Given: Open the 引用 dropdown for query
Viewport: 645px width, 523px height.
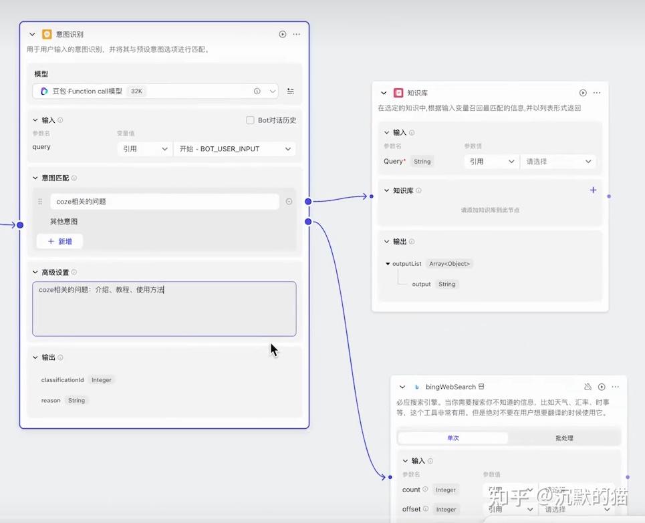Looking at the screenshot, I should tap(145, 149).
